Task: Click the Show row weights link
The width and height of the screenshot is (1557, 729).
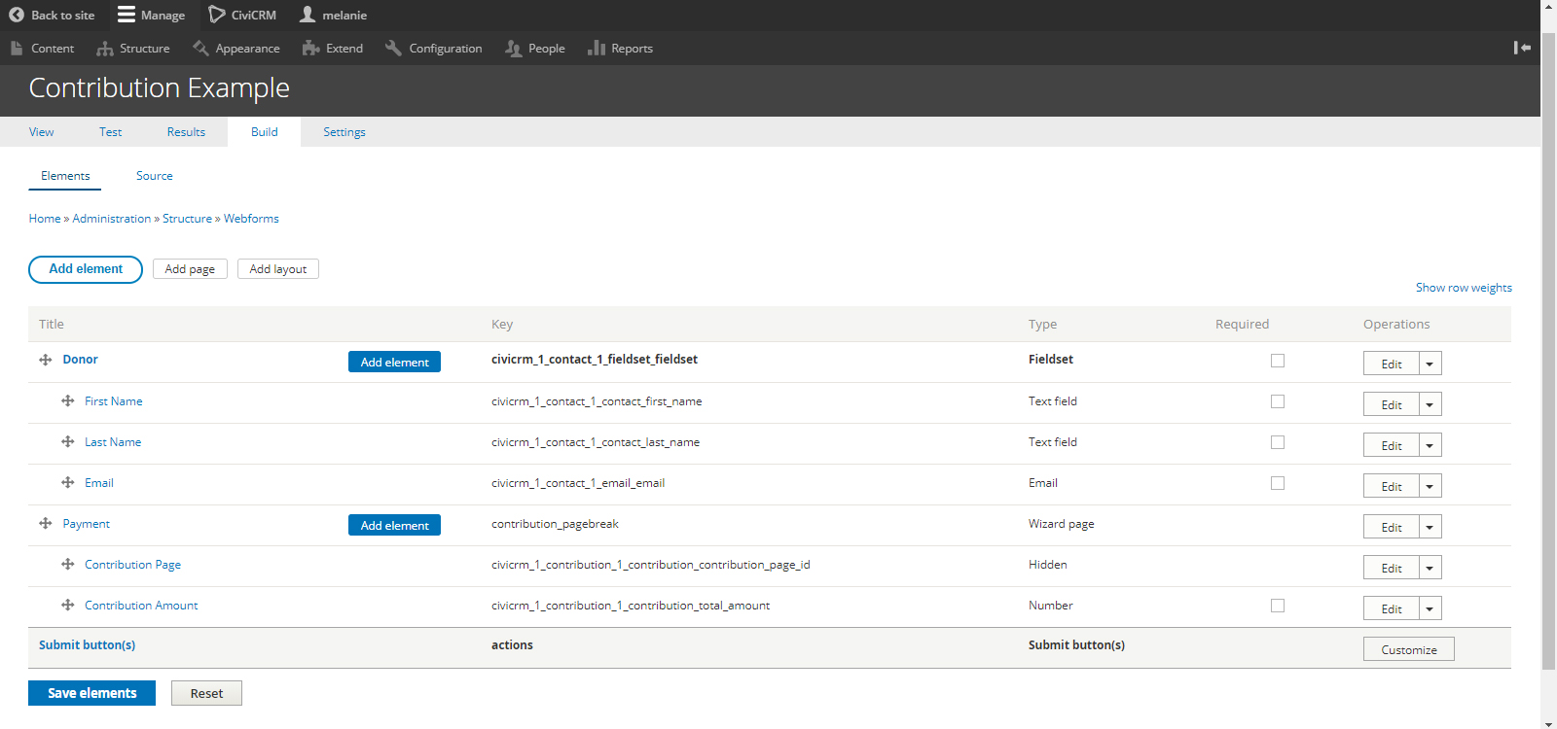Action: click(x=1464, y=288)
